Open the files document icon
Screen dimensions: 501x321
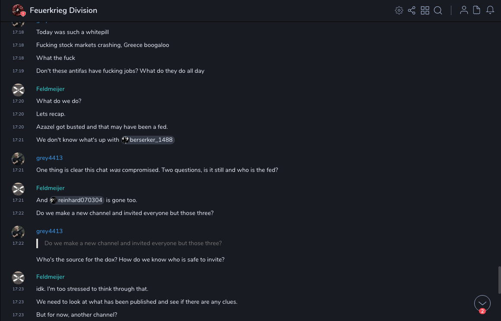[x=477, y=10]
